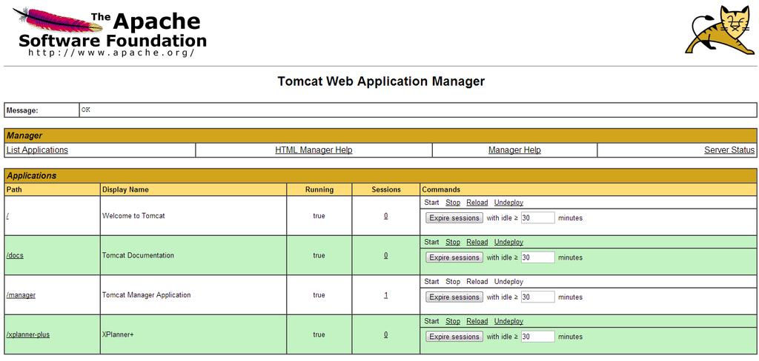Undeploy the Welcome to Tomcat application
This screenshot has width=759, height=361.
click(508, 203)
